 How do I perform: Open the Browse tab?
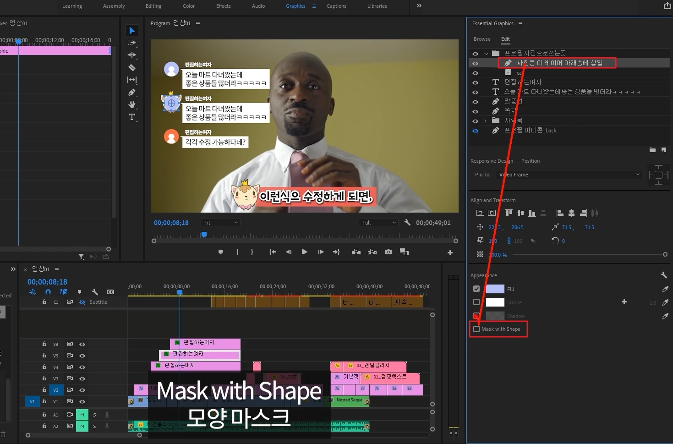click(482, 39)
